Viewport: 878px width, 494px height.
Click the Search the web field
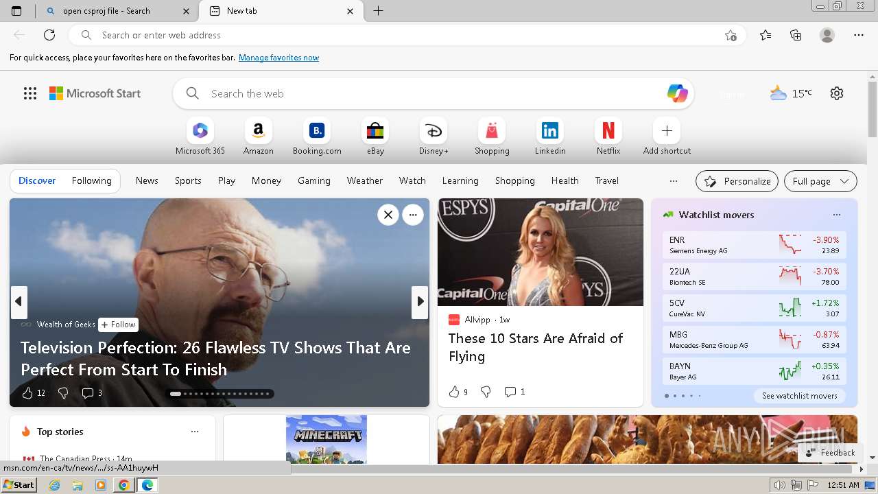pyautogui.click(x=434, y=93)
